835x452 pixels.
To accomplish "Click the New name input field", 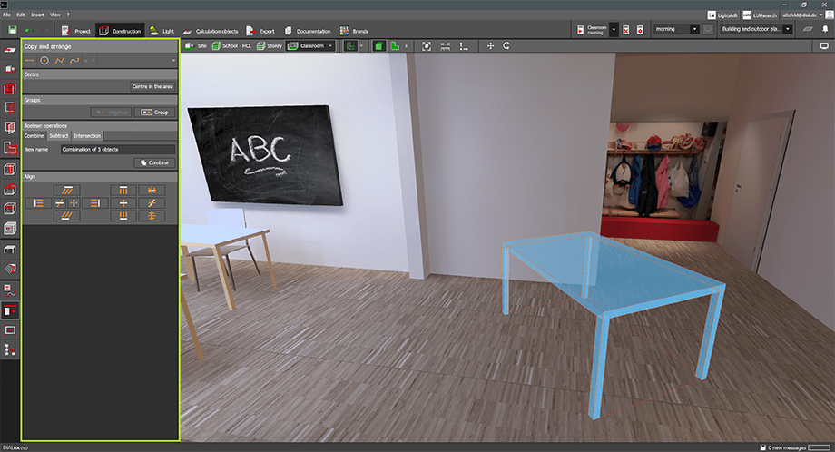I will pos(117,149).
